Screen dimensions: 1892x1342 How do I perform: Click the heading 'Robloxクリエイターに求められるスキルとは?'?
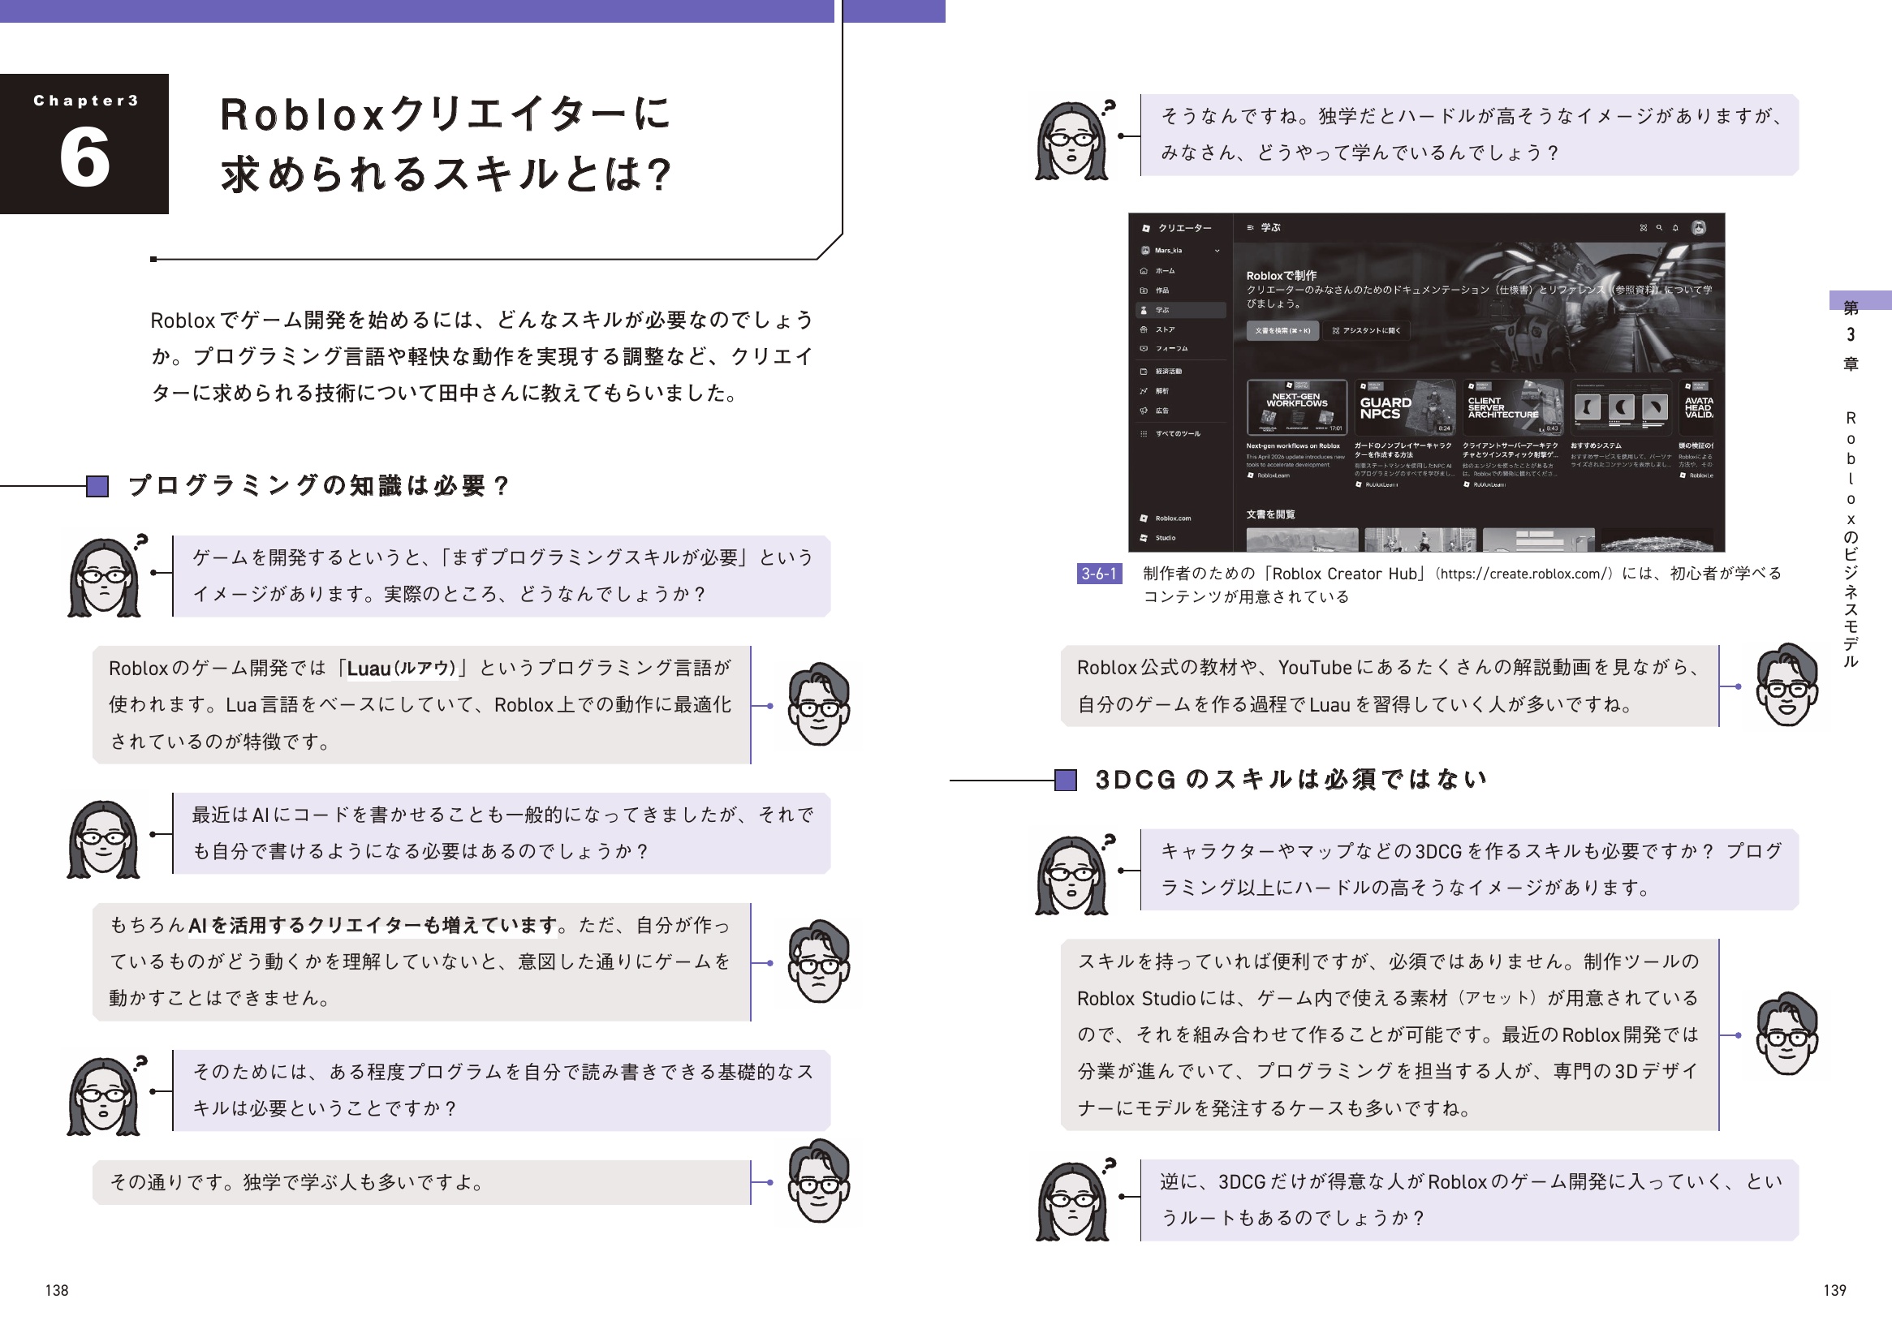click(447, 144)
